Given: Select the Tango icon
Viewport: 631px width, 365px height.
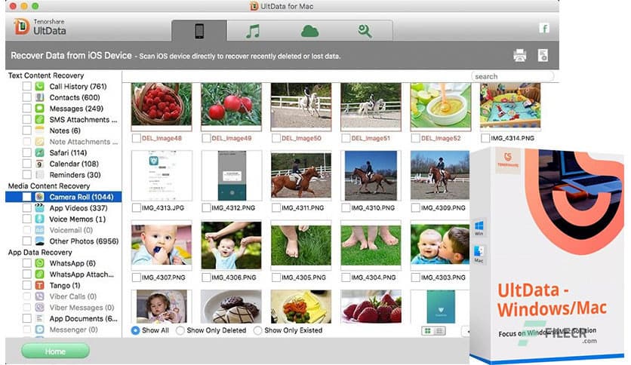Looking at the screenshot, I should point(39,285).
